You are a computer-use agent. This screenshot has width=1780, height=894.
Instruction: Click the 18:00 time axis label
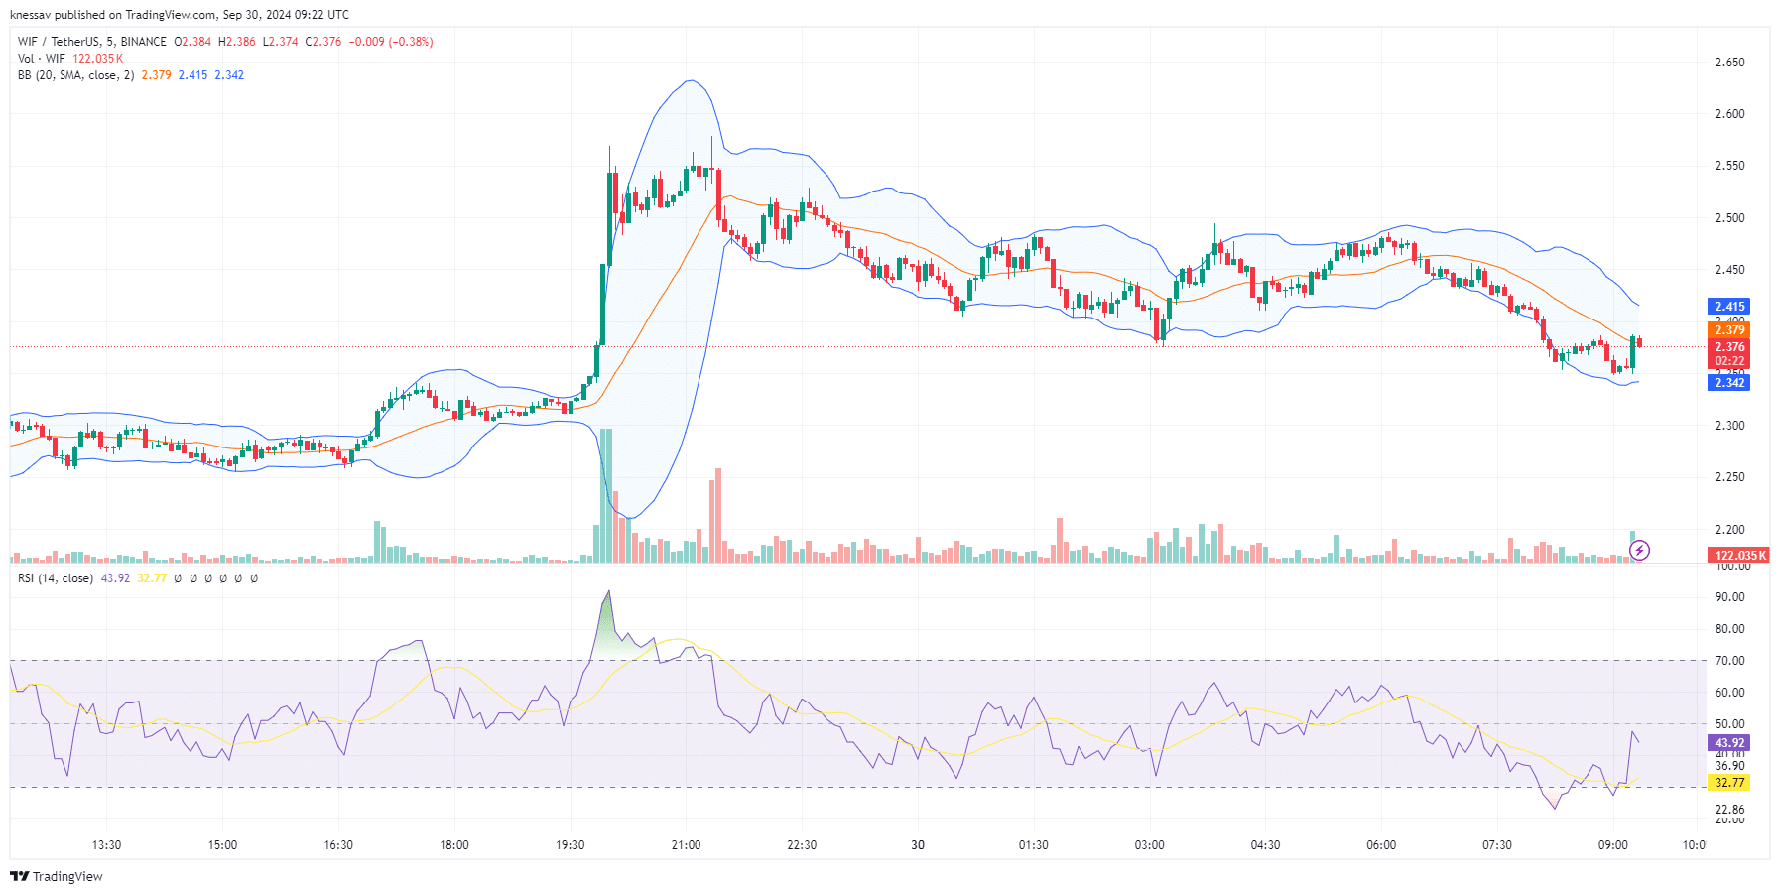(x=454, y=845)
